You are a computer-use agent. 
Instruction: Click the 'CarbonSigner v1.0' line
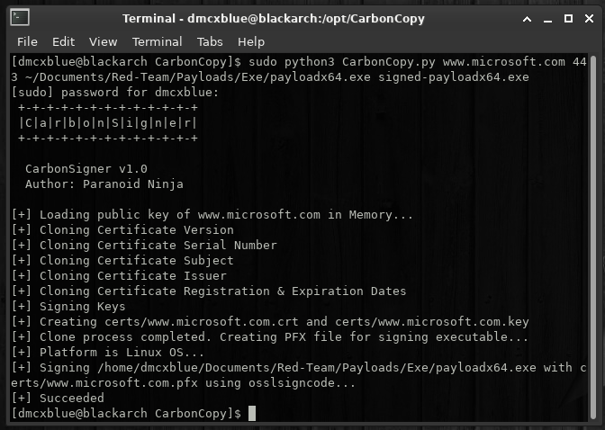(86, 169)
